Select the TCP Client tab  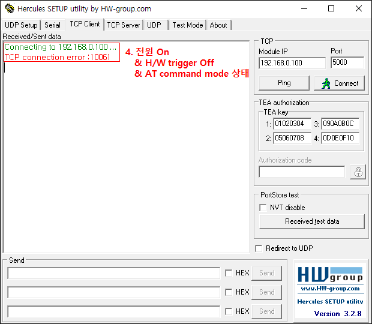tap(85, 24)
